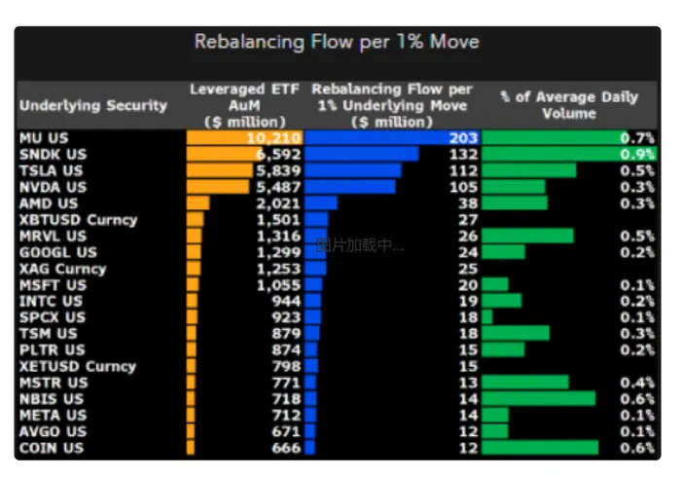Click the % of Average Daily Volume header
The image size is (681, 478).
[x=569, y=105]
